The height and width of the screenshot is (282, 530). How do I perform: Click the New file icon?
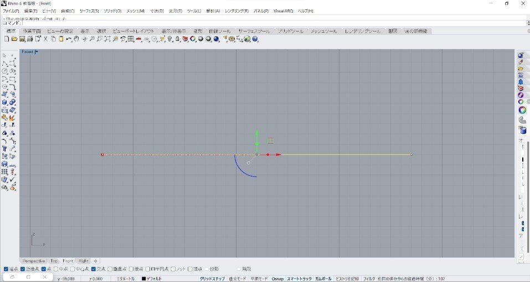7,39
